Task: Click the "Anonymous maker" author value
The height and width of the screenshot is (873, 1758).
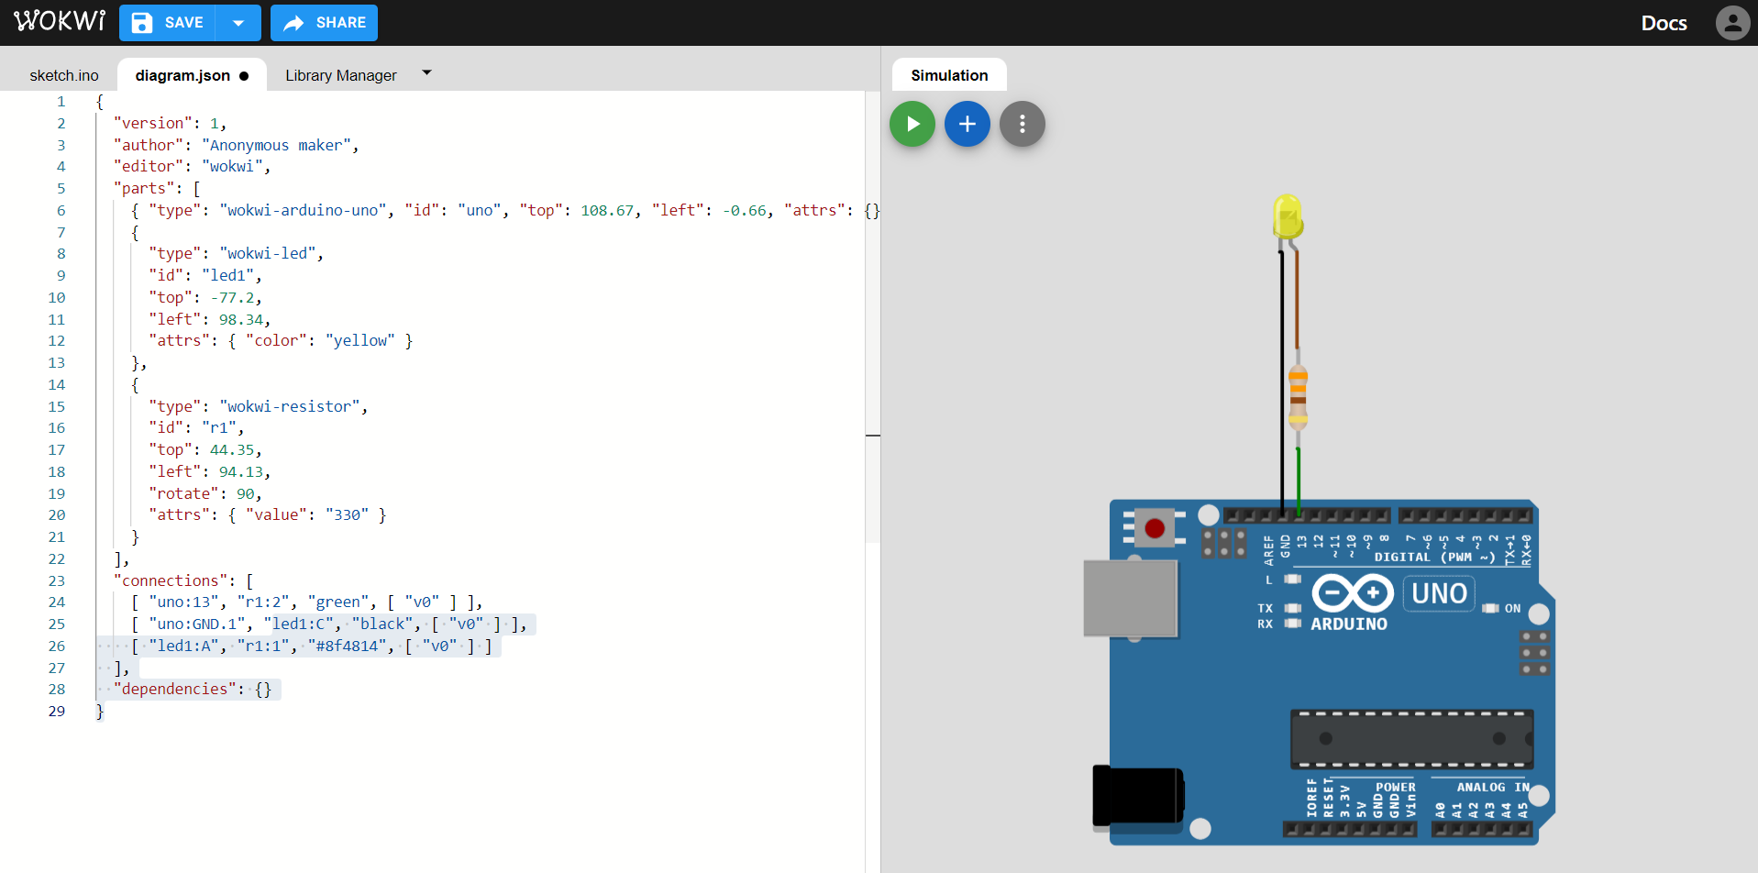Action: [x=276, y=145]
